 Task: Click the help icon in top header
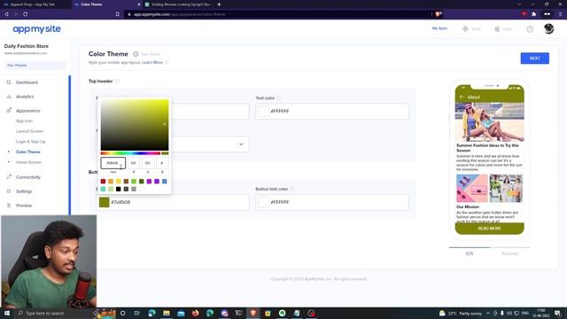coord(530,29)
